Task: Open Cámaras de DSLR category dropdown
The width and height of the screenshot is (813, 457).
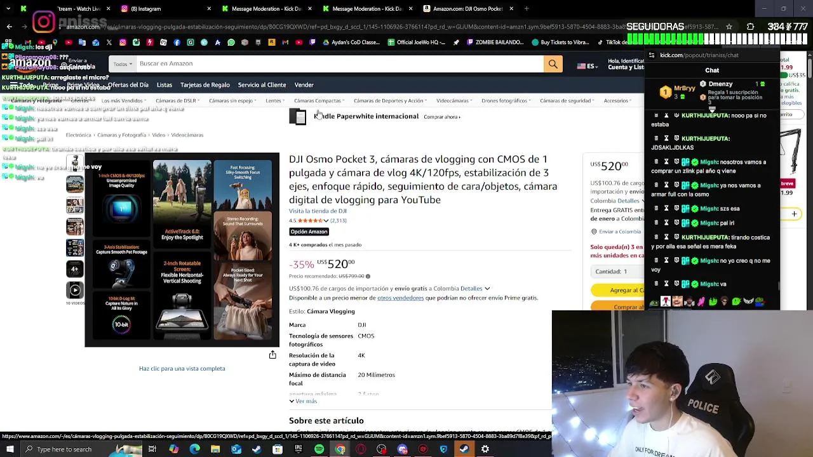Action: (178, 101)
